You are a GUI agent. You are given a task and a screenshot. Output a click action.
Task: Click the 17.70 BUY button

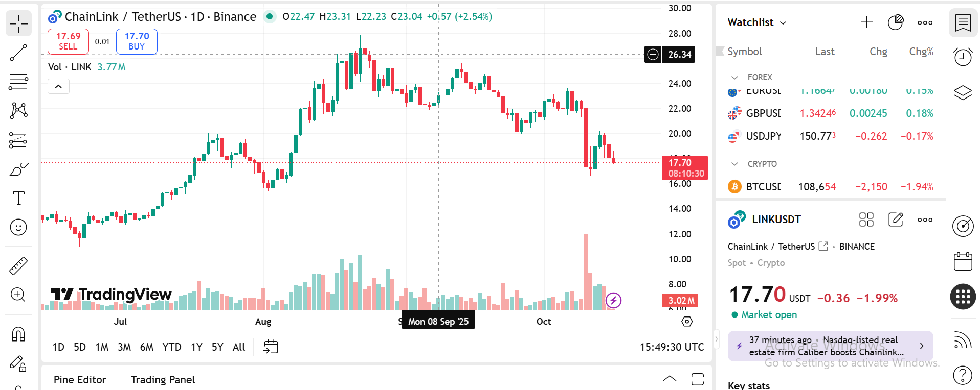137,41
